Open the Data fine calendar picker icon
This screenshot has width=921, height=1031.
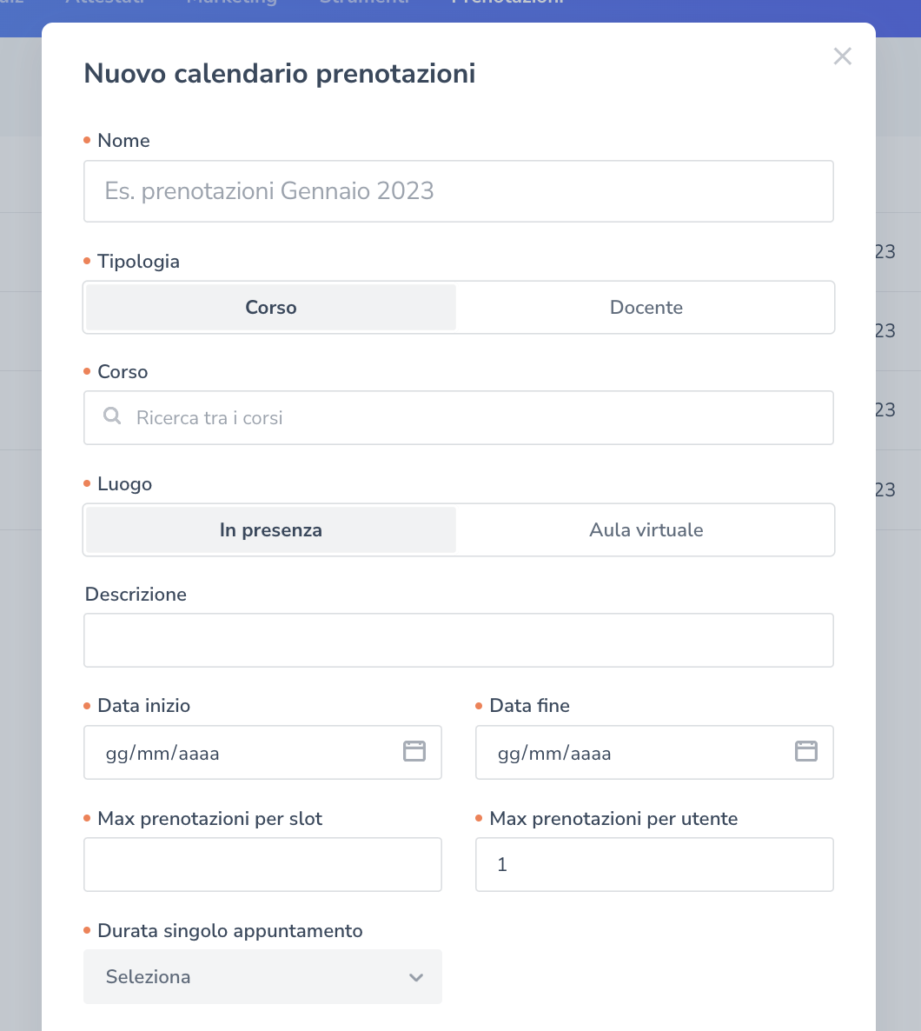pyautogui.click(x=806, y=752)
